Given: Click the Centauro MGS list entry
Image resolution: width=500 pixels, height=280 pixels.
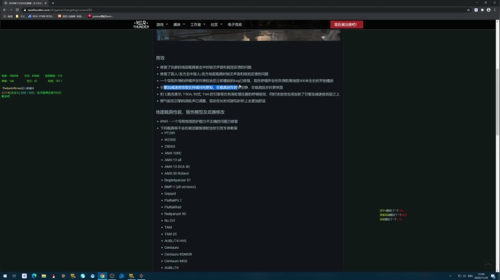Looking at the screenshot, I should tap(176, 261).
